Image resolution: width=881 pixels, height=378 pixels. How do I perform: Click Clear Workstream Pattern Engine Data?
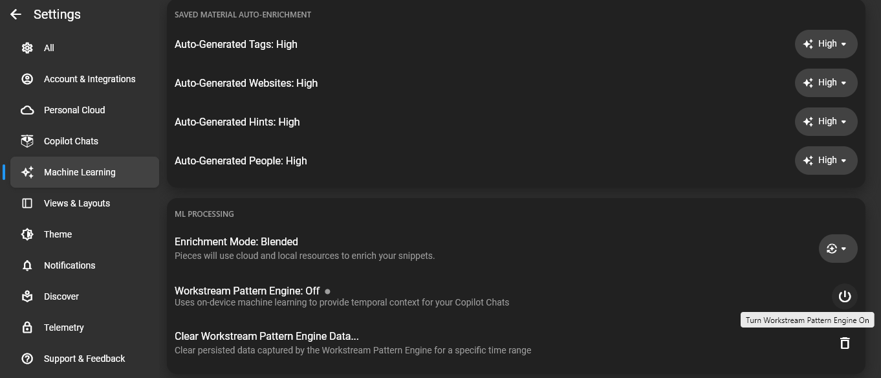(266, 336)
